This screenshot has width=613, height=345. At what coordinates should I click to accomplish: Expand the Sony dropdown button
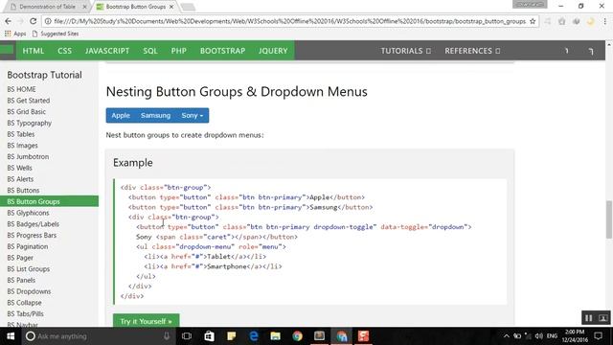click(193, 115)
